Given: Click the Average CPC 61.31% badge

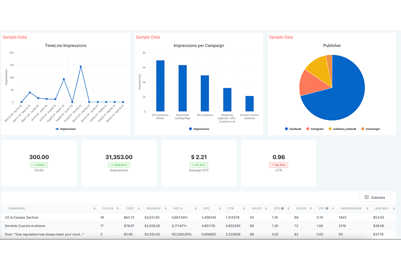Looking at the screenshot, I should point(199,165).
